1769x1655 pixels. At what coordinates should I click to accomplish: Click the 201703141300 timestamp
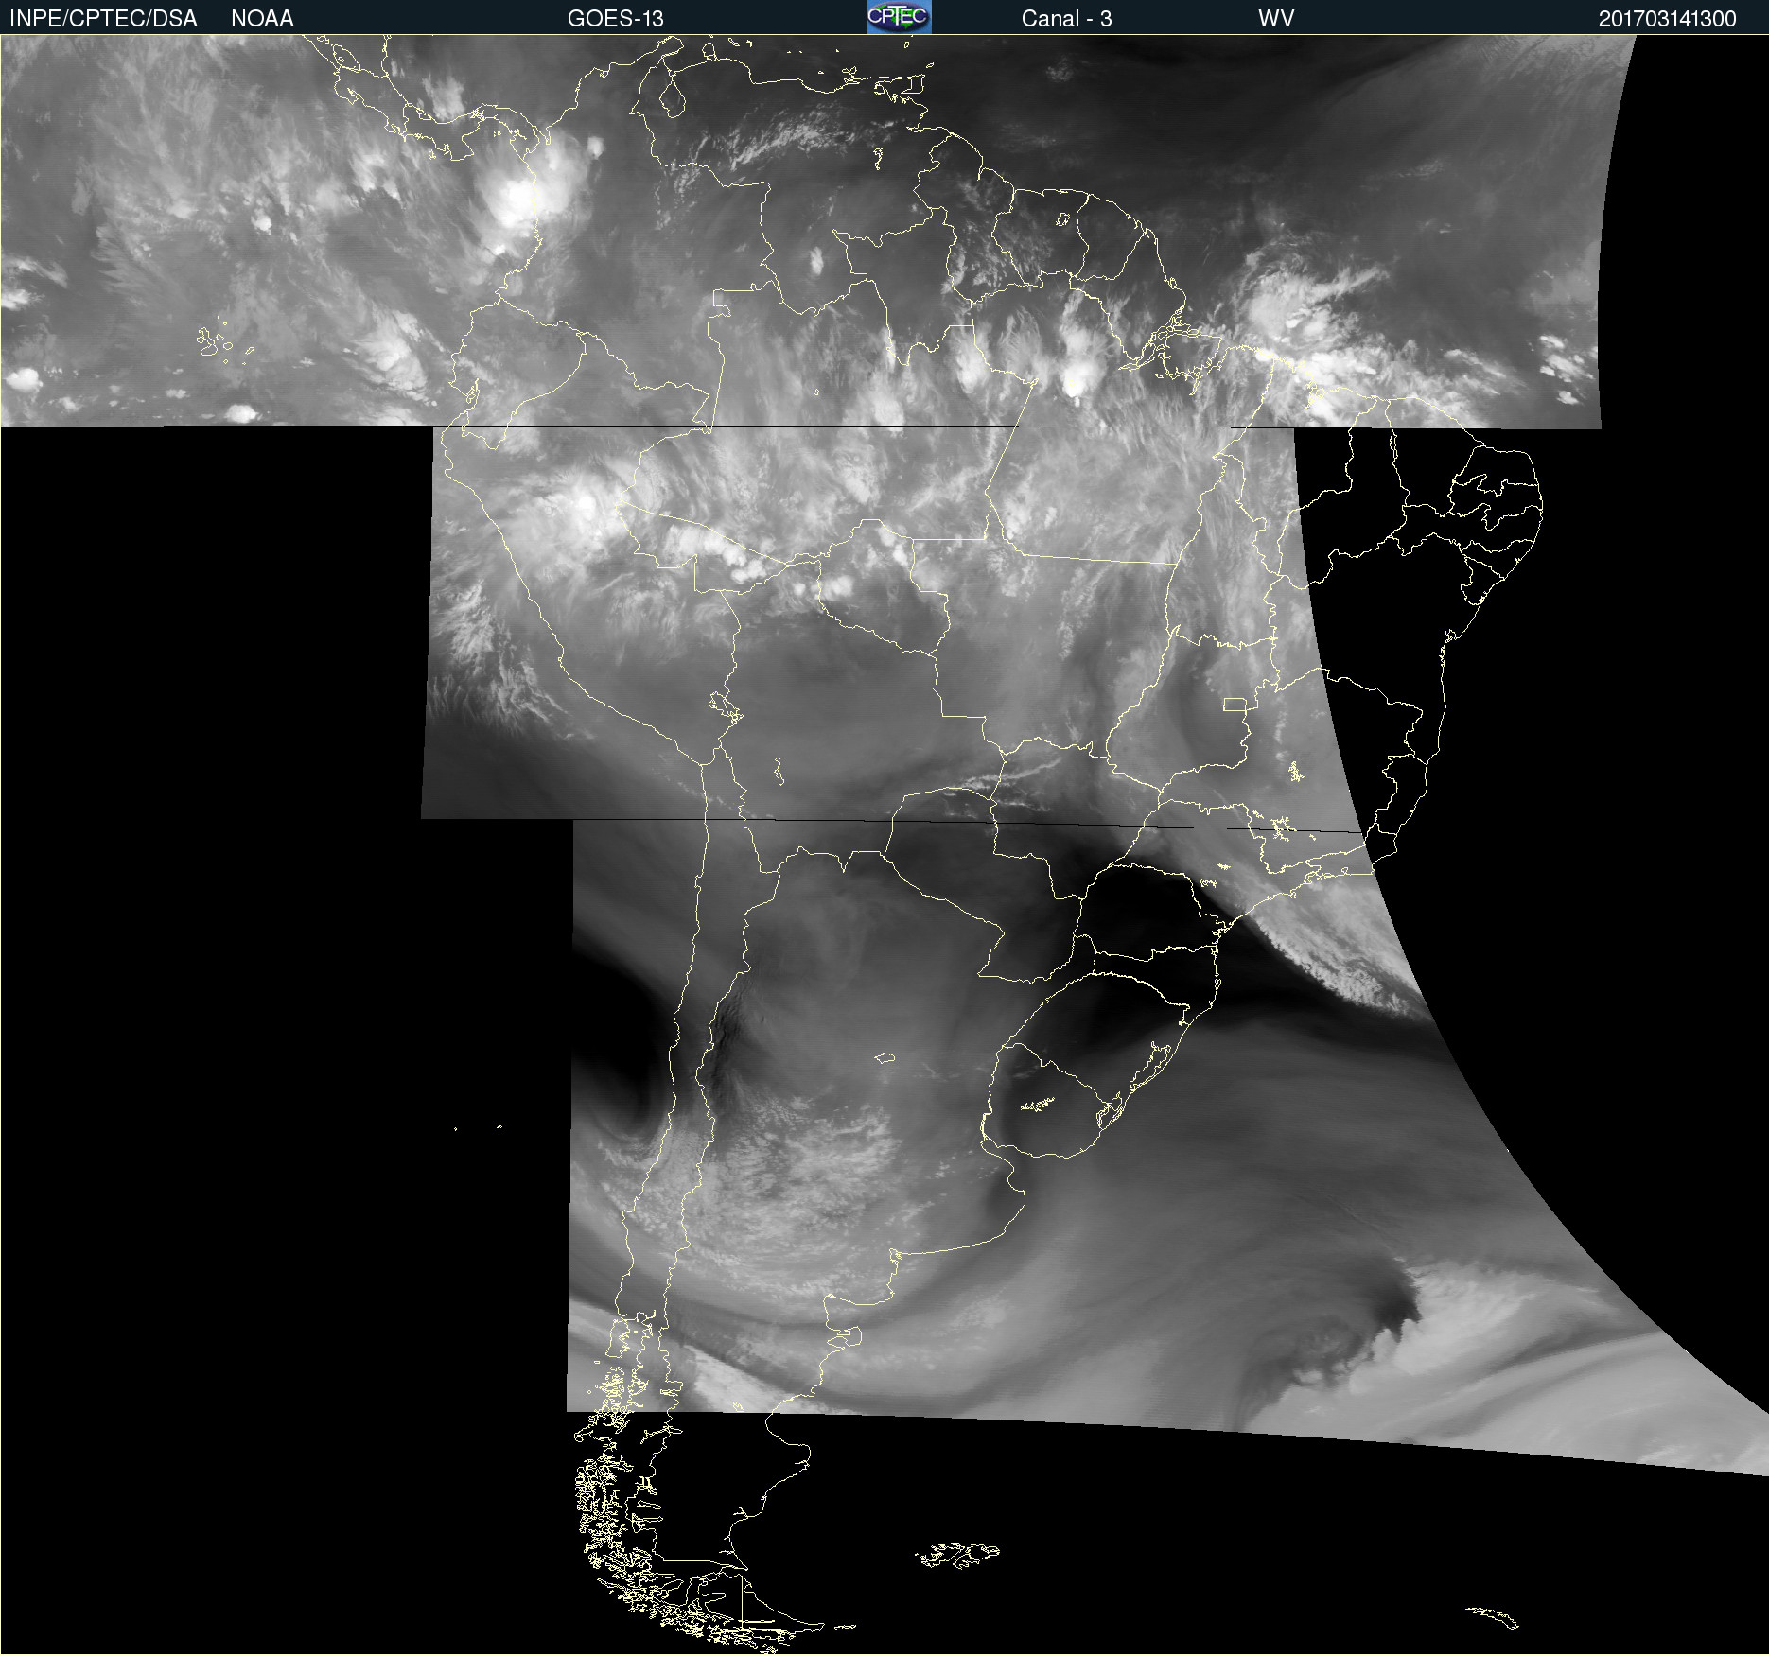pyautogui.click(x=1667, y=19)
